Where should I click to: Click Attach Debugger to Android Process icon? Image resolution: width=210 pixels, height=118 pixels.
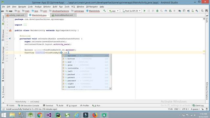click(x=170, y=11)
